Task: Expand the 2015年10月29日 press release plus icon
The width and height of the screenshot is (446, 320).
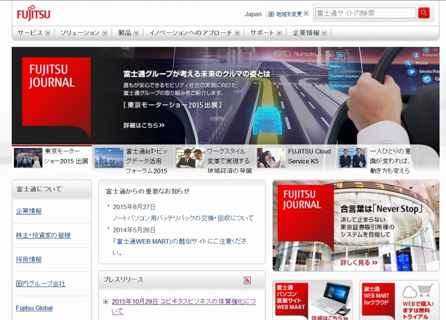Action: pos(105,302)
